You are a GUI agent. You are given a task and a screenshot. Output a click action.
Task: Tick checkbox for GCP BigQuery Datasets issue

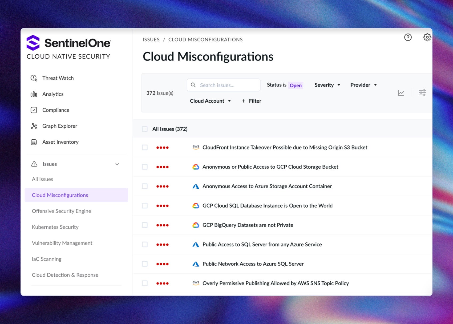[145, 225]
